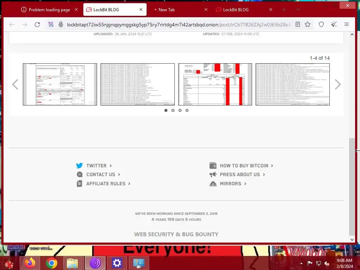Open the browser hamburger menu

347,24
